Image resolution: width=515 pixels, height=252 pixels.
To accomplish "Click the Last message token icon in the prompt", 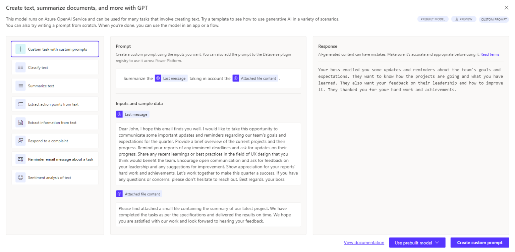I will [x=158, y=78].
